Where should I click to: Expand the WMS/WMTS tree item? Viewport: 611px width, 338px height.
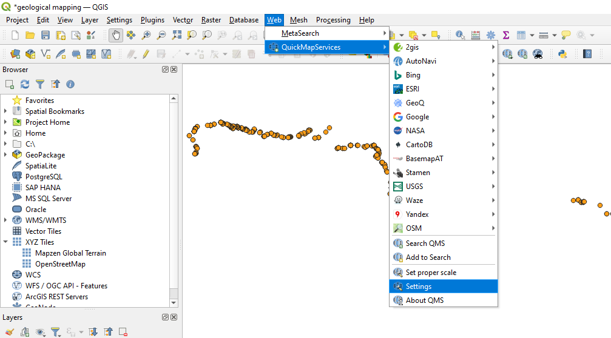pyautogui.click(x=5, y=220)
